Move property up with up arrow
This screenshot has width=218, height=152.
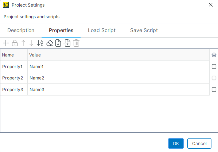pyautogui.click(x=23, y=43)
